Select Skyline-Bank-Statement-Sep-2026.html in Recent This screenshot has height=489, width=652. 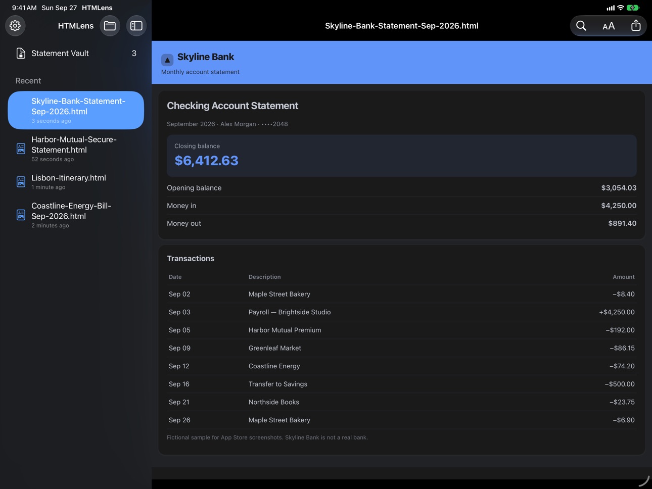click(x=76, y=110)
